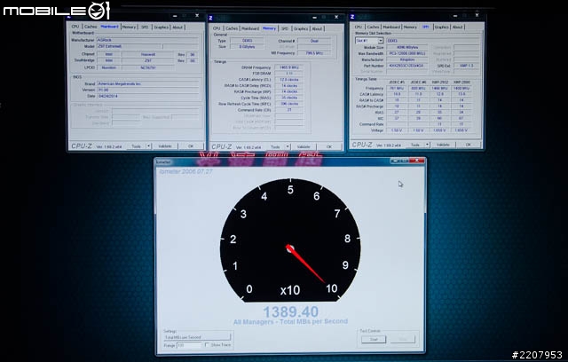This screenshot has height=362, width=568.
Task: Switch to the About tab in the Memory CPU-Z window
Action: click(x=317, y=28)
